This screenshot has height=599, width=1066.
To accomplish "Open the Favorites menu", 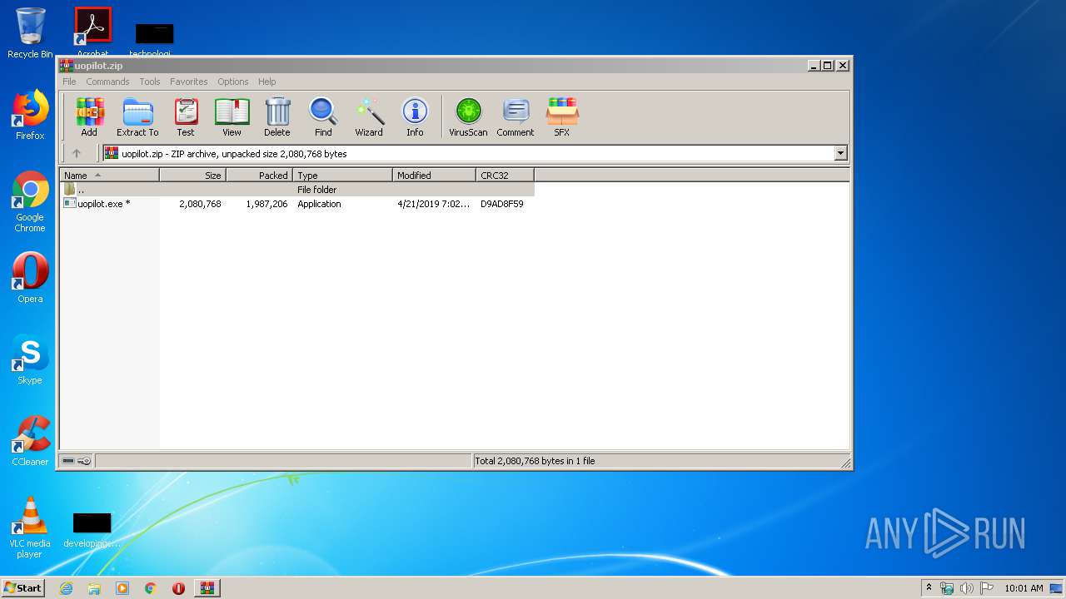I will coord(189,82).
